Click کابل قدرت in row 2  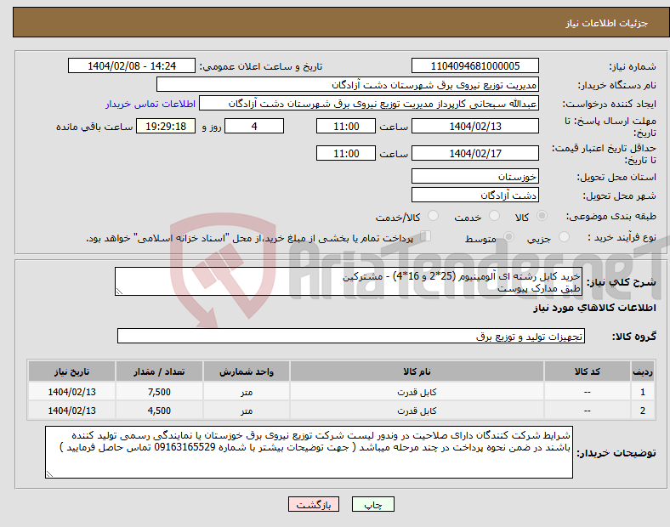click(x=417, y=411)
